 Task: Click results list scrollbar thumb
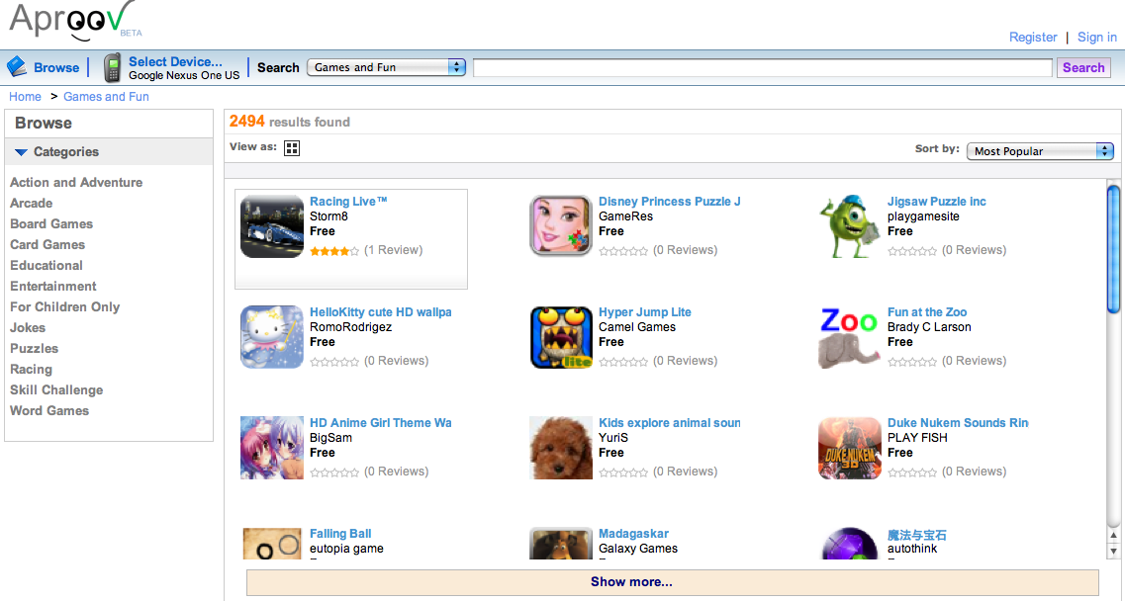[1113, 249]
